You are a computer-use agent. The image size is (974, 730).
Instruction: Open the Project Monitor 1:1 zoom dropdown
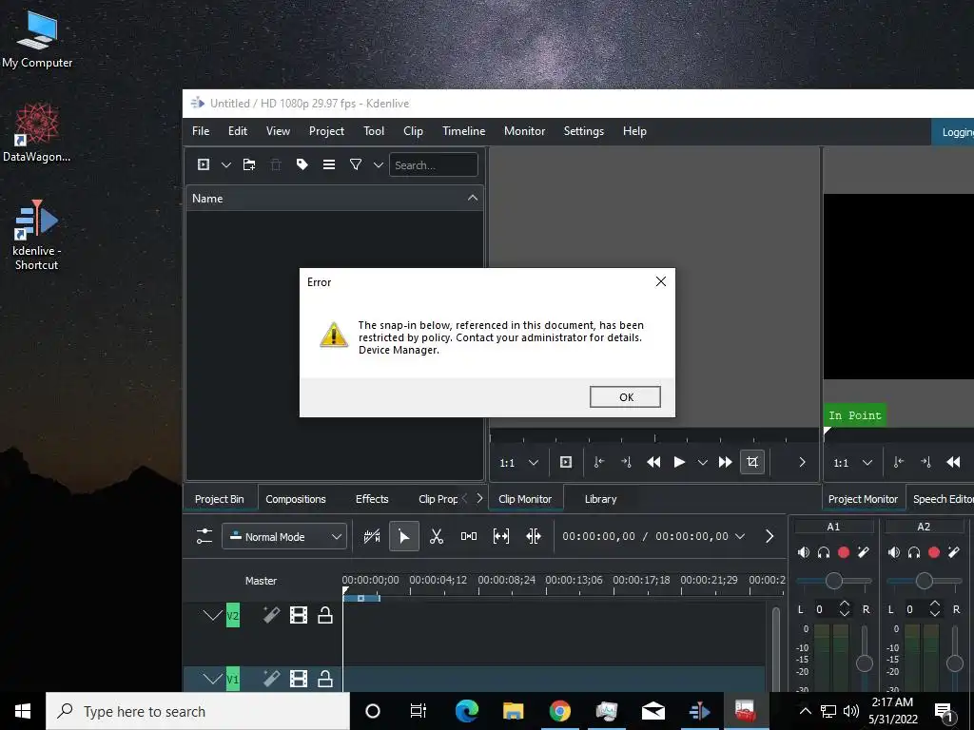[853, 463]
